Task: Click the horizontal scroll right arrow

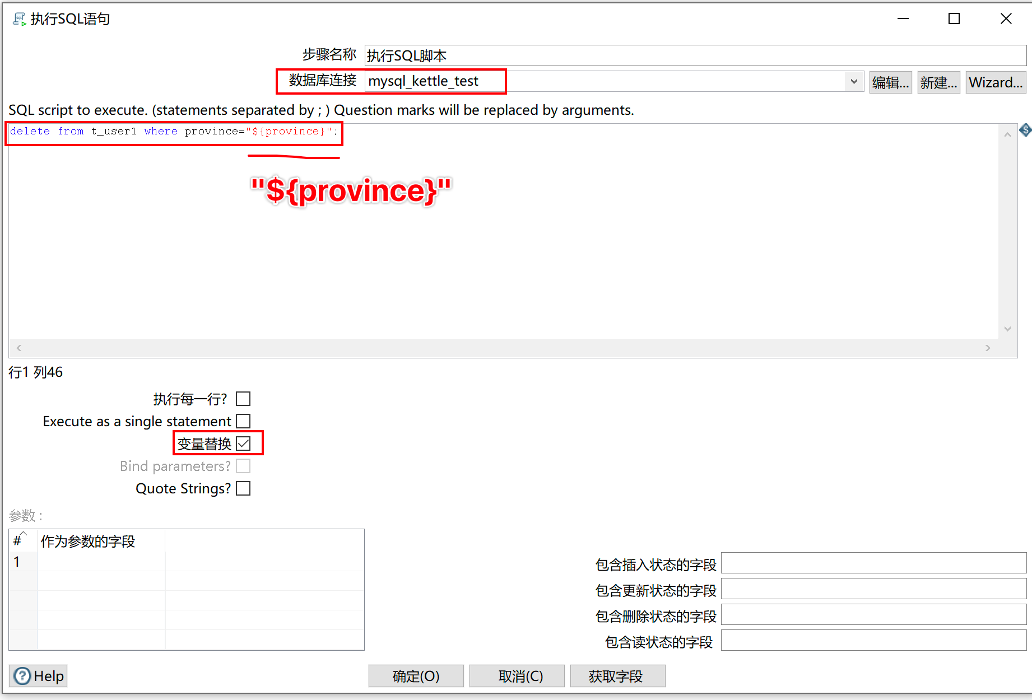Action: click(988, 348)
